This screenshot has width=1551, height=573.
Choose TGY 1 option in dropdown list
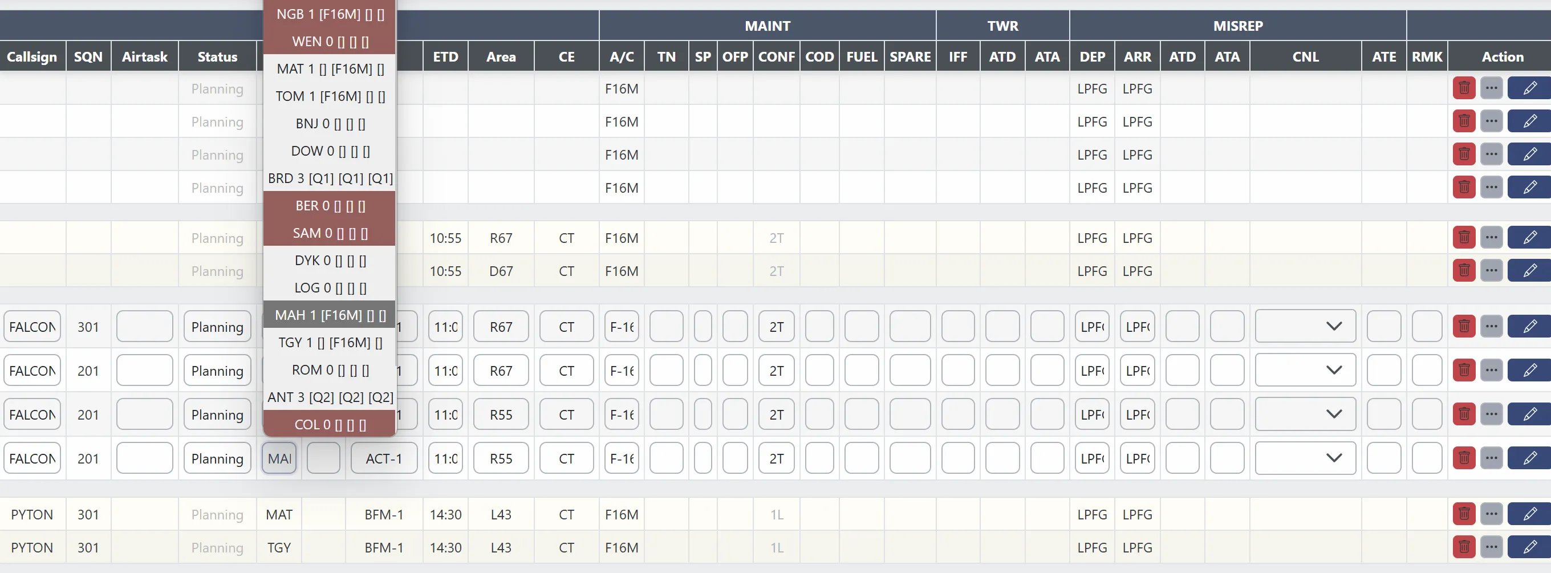(x=330, y=343)
